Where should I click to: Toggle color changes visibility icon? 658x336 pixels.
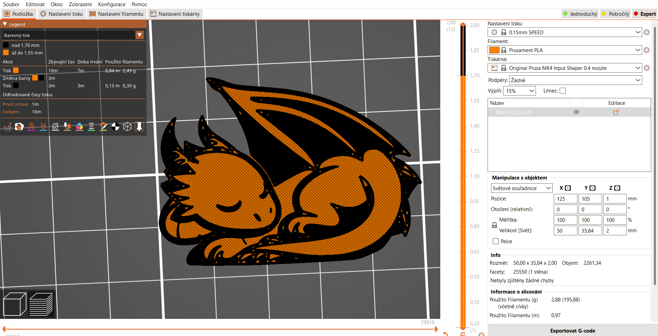click(x=79, y=127)
